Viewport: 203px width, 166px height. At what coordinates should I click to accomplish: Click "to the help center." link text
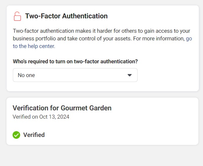click(34, 46)
